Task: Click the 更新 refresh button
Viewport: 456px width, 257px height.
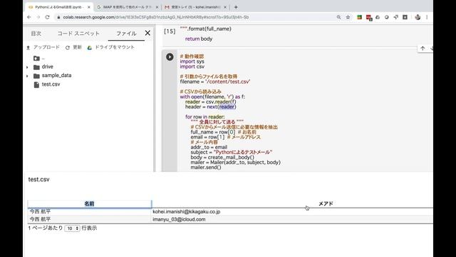Action: pyautogui.click(x=74, y=47)
